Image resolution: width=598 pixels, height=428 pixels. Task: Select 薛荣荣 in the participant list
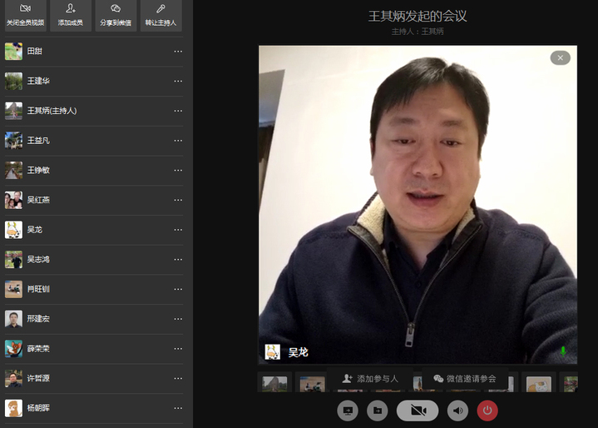coord(38,349)
